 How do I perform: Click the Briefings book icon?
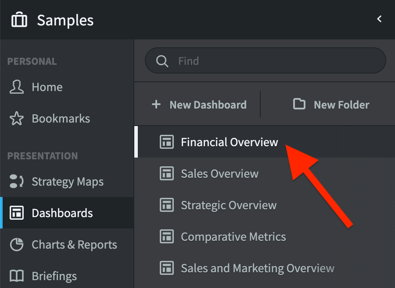click(16, 276)
